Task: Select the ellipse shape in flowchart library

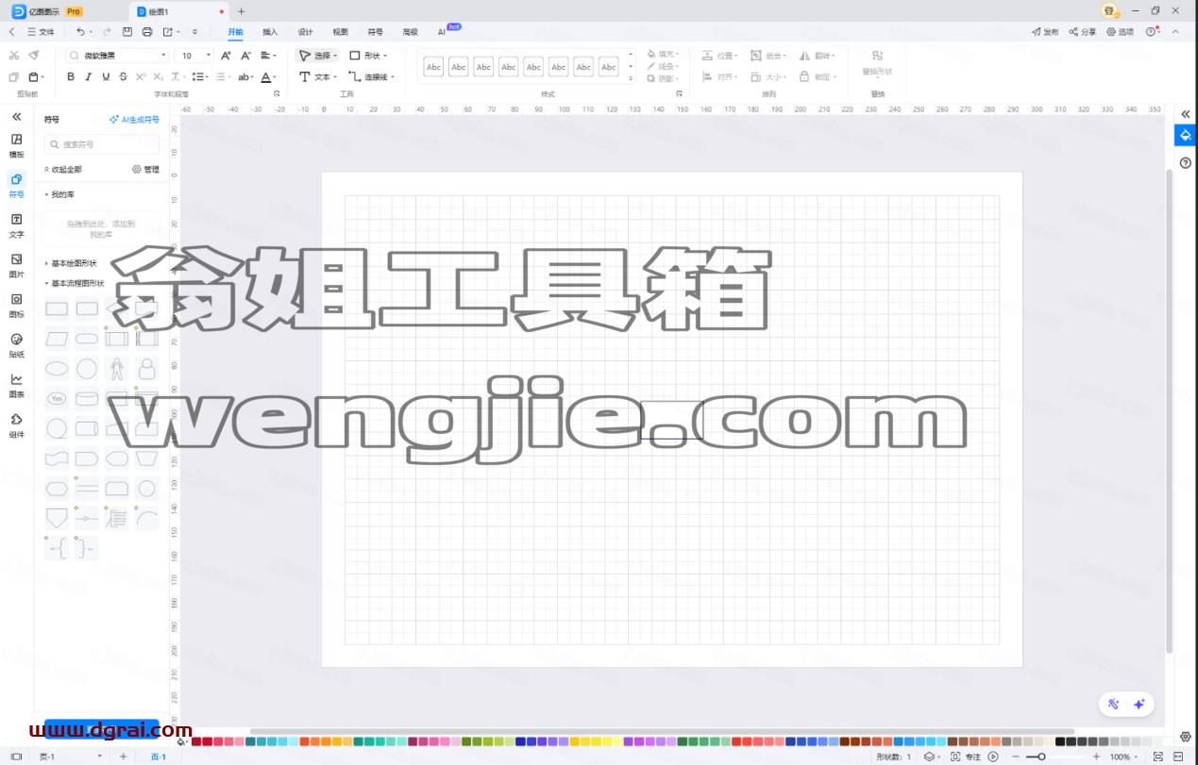Action: [57, 369]
